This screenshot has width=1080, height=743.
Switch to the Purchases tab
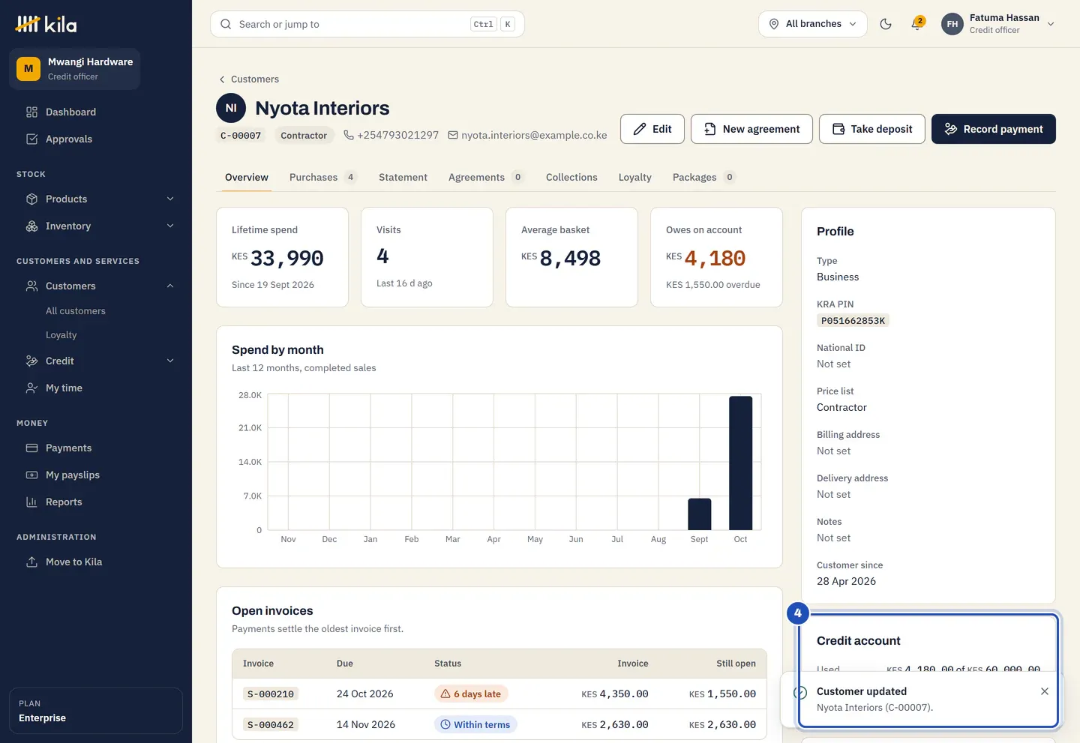point(322,177)
